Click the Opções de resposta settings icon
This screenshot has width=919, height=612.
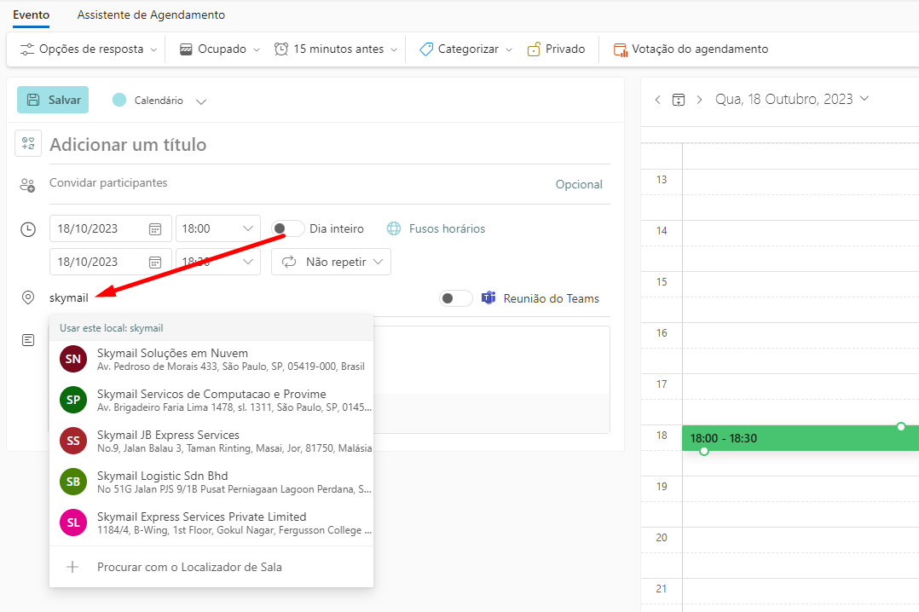coord(27,49)
